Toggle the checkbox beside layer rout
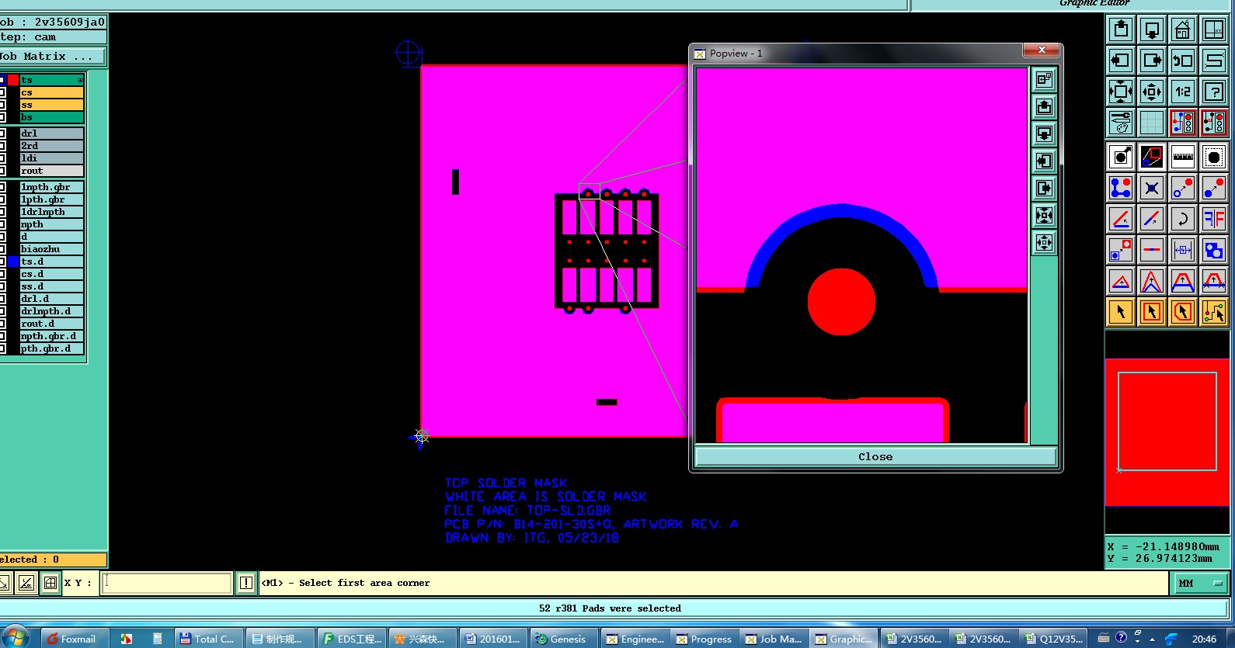The image size is (1235, 648). (x=2, y=171)
